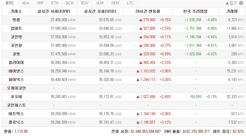Click the 329,500 change value for 코빗
246x136 pixels.
tap(149, 54)
